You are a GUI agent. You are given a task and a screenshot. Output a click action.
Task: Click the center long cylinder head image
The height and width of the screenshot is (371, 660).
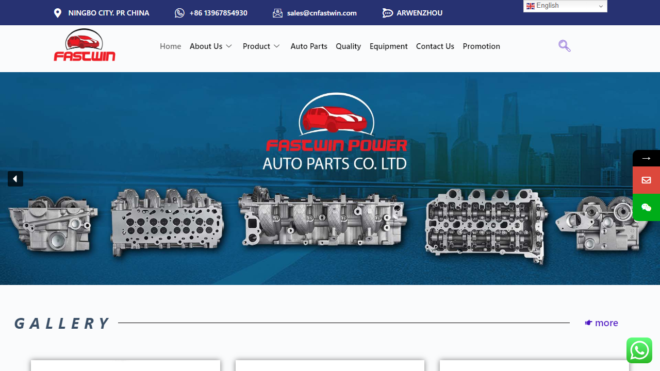[323, 216]
